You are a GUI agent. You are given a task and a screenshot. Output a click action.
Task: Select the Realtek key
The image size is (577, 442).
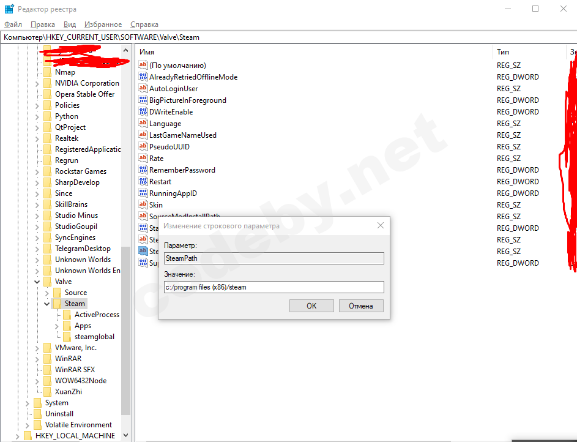[x=67, y=138]
